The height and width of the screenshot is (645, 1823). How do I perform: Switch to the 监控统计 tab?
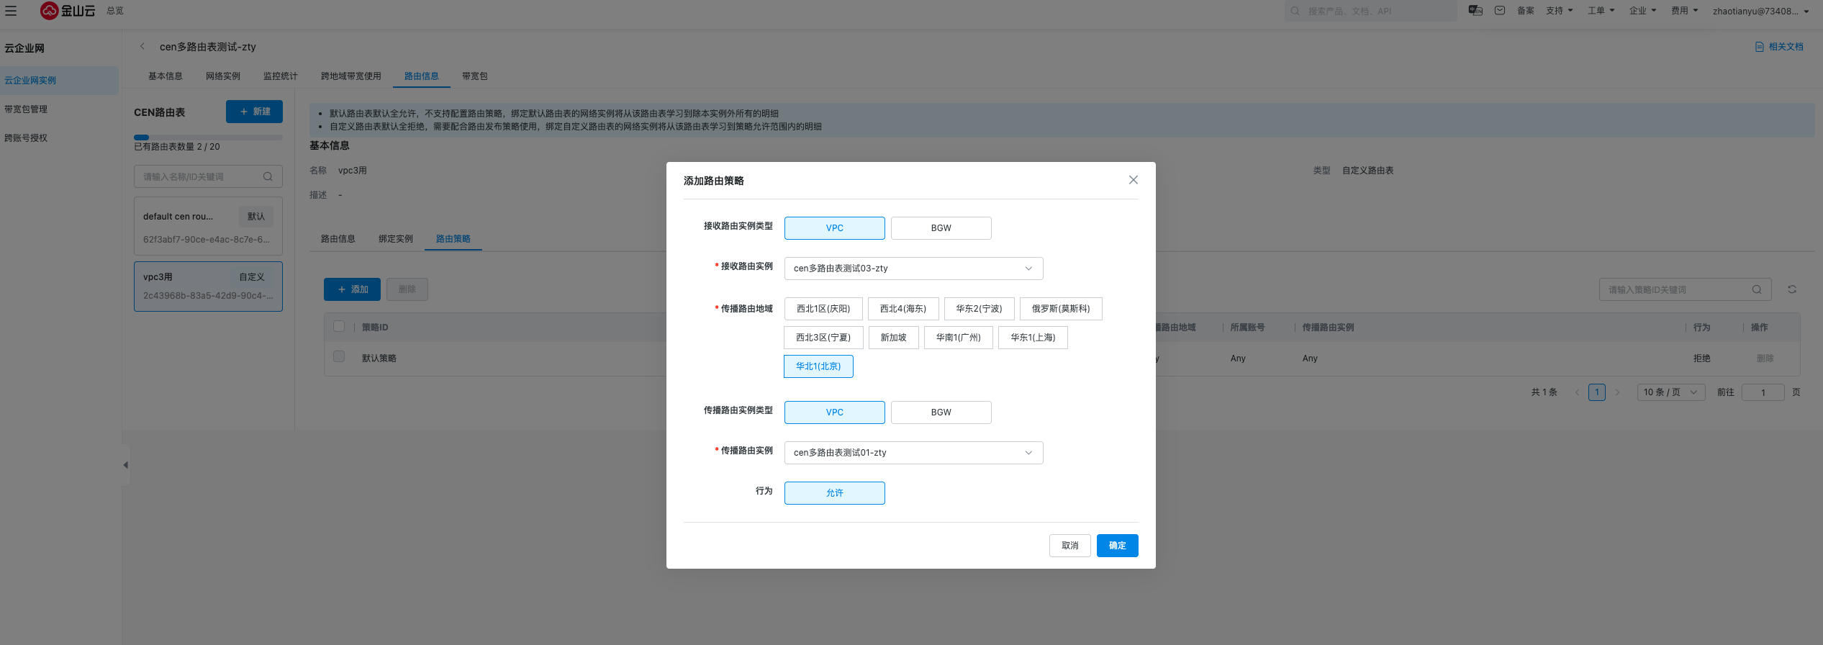pos(281,76)
